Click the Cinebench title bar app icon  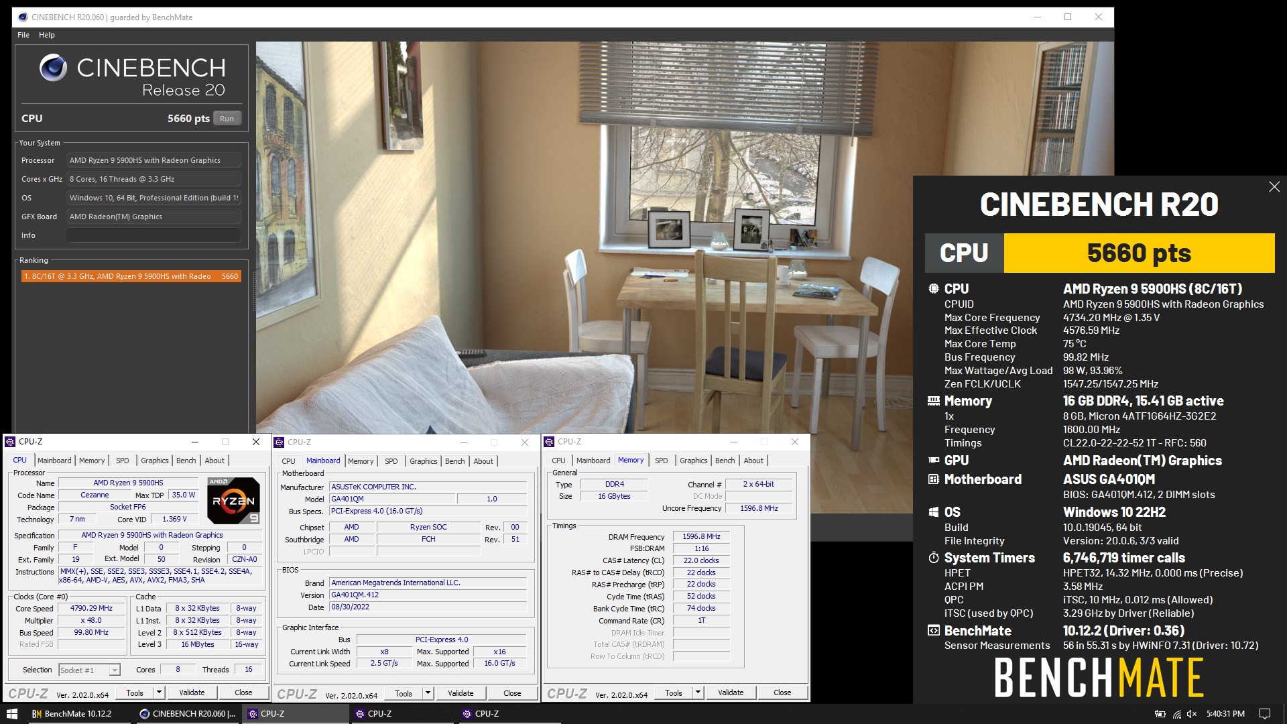pos(23,17)
